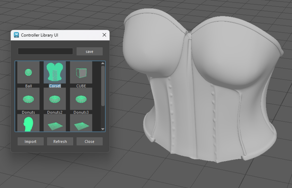Click the scroll up arrow in library list
292x188 pixels.
(x=103, y=63)
